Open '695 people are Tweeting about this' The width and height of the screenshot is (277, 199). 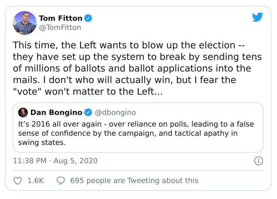click(x=134, y=181)
